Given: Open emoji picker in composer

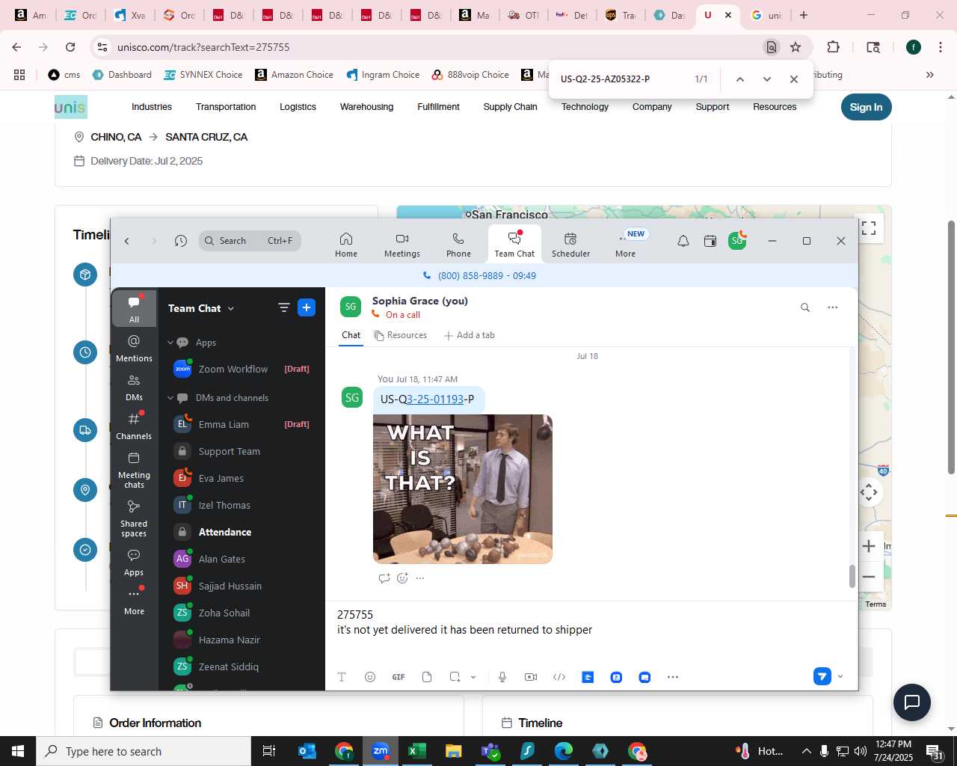Looking at the screenshot, I should (370, 677).
